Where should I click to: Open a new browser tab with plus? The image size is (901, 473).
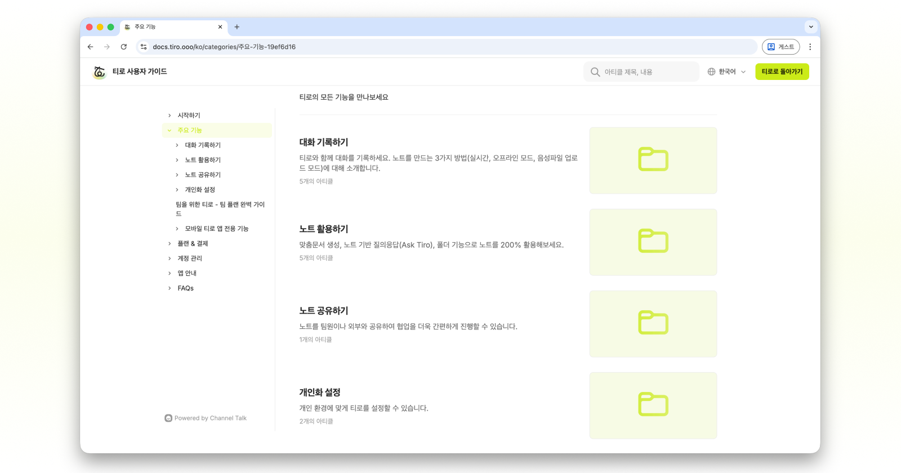237,27
